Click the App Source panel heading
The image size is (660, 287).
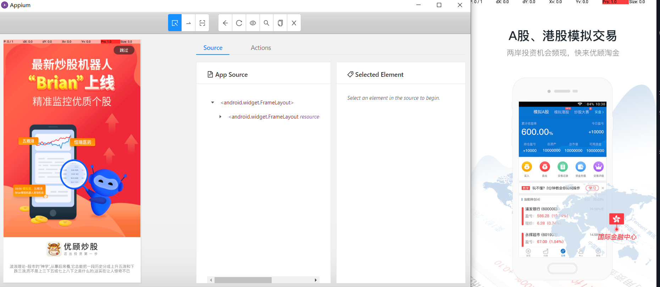[228, 74]
